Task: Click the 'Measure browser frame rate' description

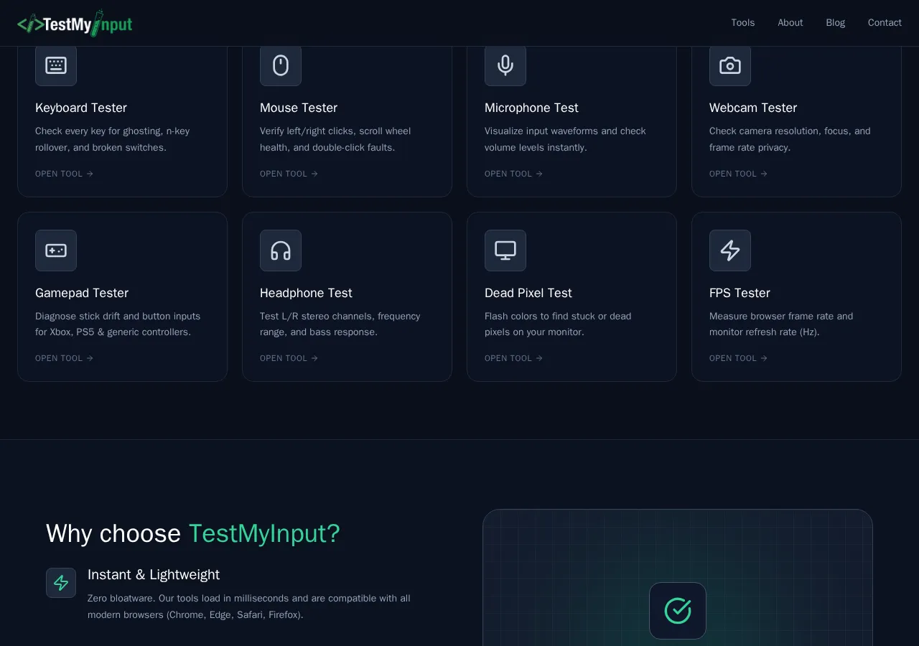Action: (781, 324)
